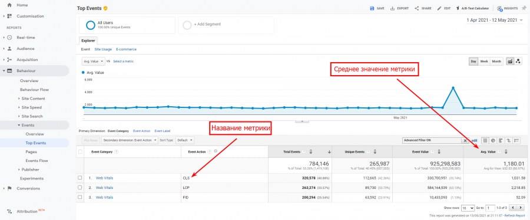Select the motion chart view icon

pos(518,62)
